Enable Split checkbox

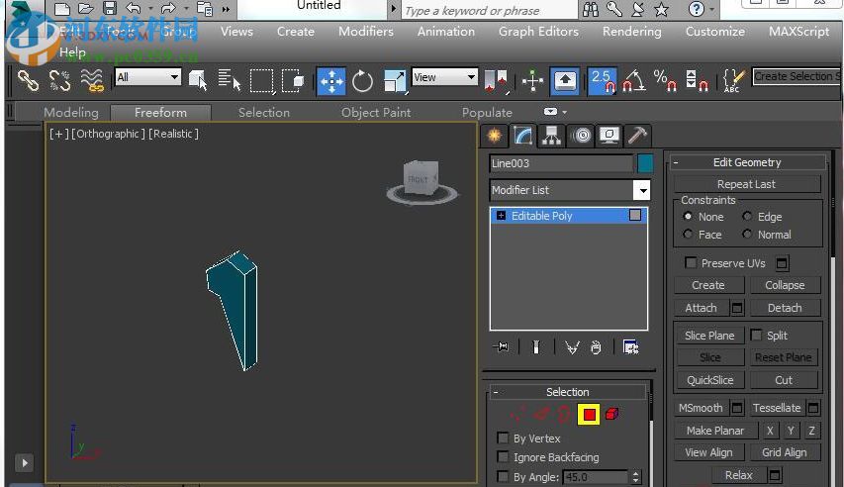[756, 335]
